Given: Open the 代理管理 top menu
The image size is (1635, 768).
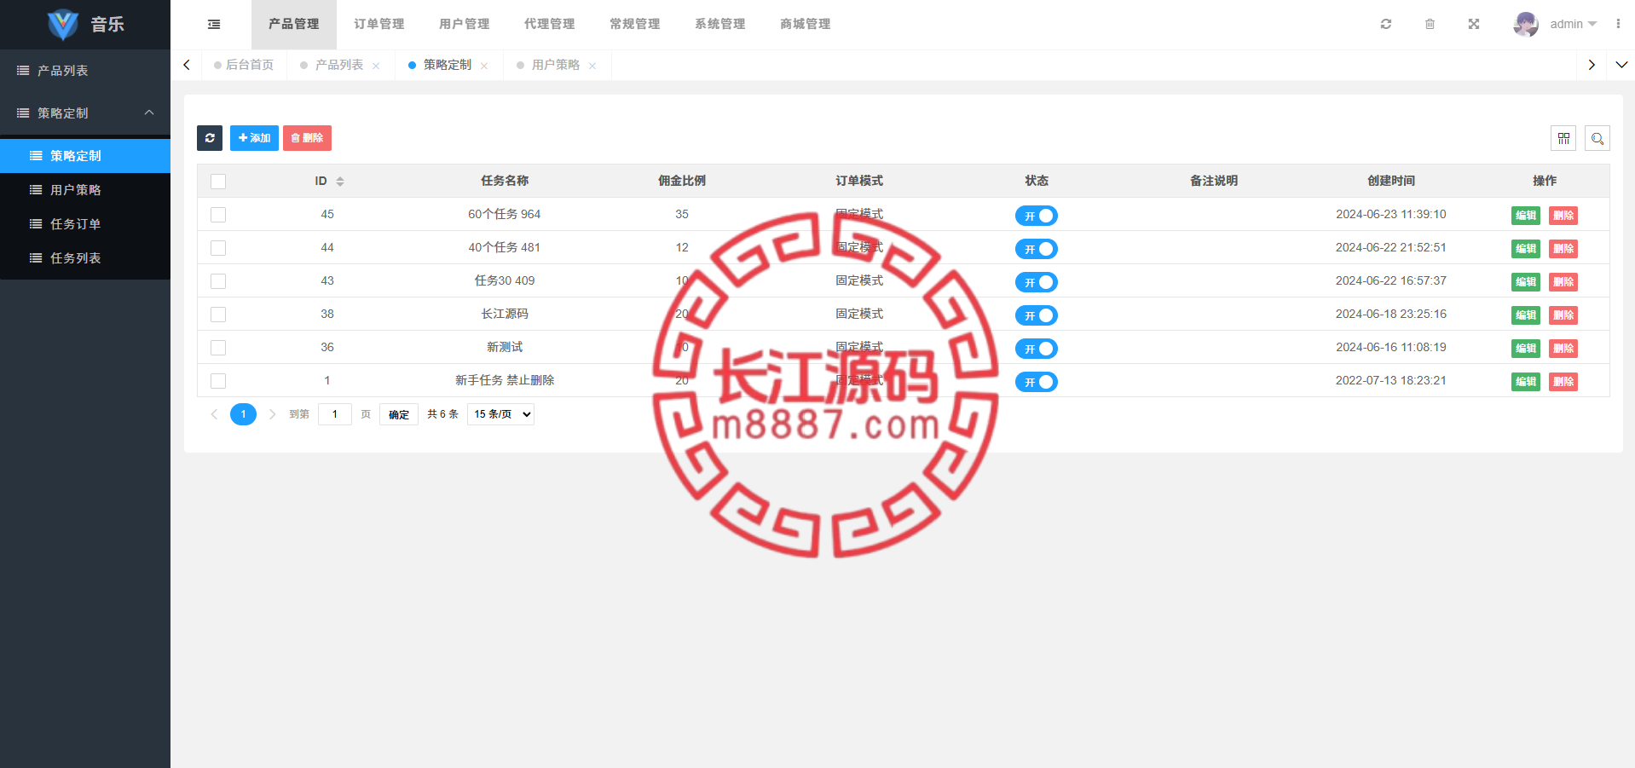Looking at the screenshot, I should [550, 24].
